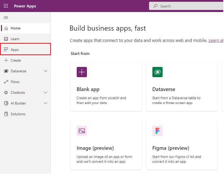Open the Figma (preview) card title
The width and height of the screenshot is (224, 174).
(171, 148)
